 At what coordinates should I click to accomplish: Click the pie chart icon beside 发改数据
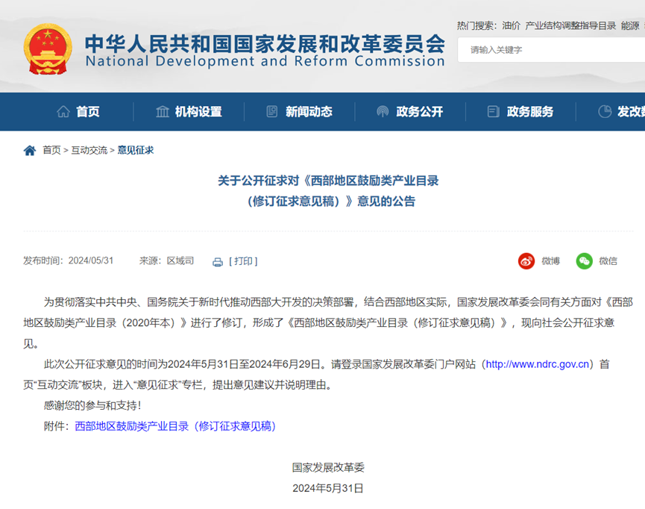coord(605,112)
